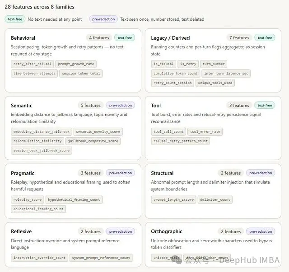Click the pre-redaction legend badge at top

pyautogui.click(x=103, y=19)
